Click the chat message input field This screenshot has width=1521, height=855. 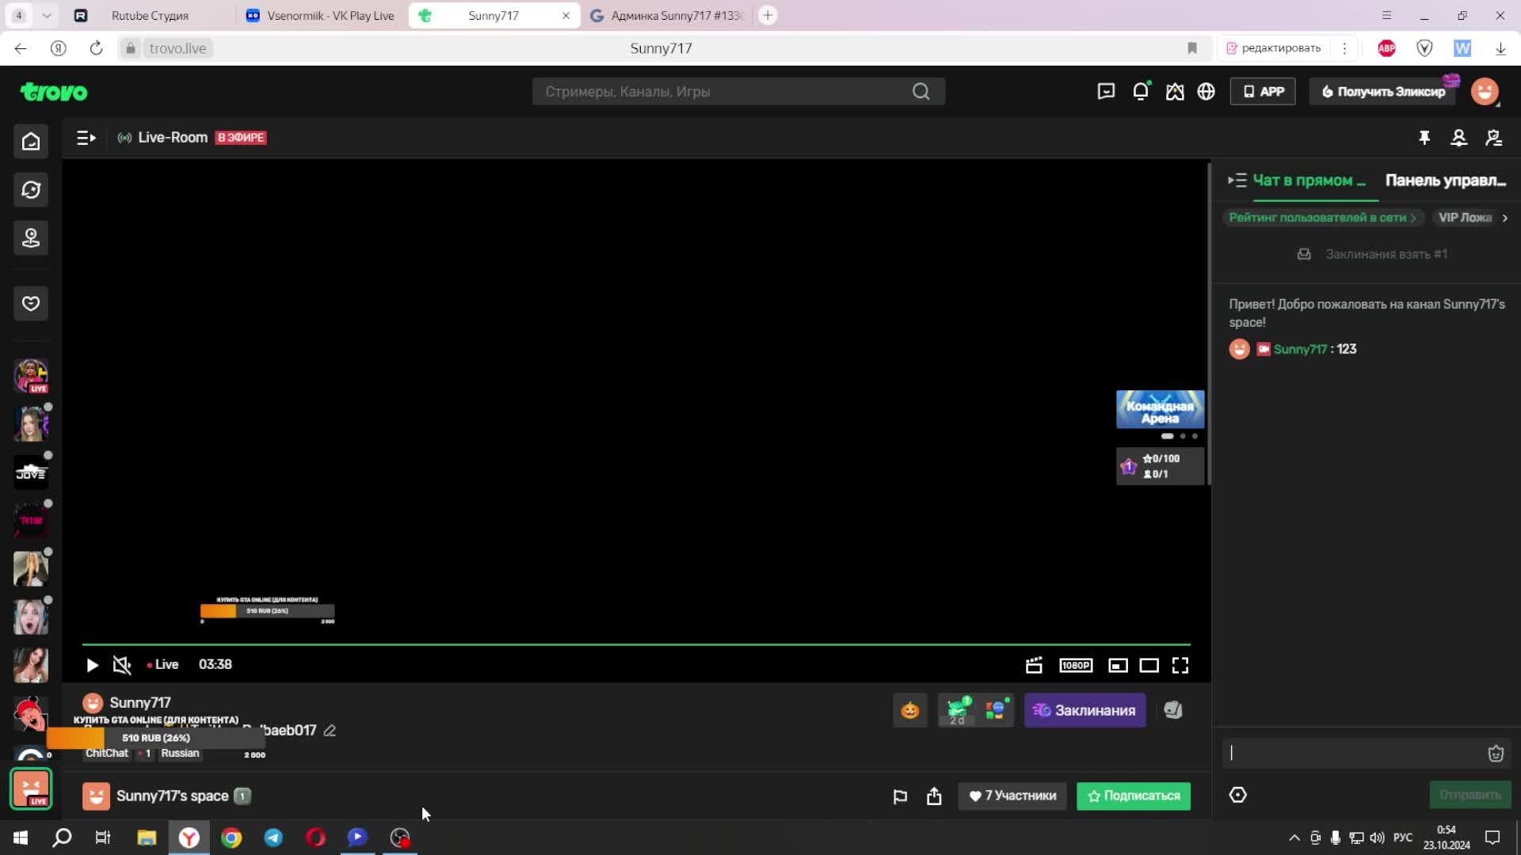1353,754
